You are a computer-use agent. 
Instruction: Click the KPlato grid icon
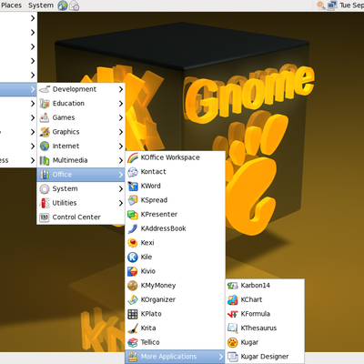[133, 314]
